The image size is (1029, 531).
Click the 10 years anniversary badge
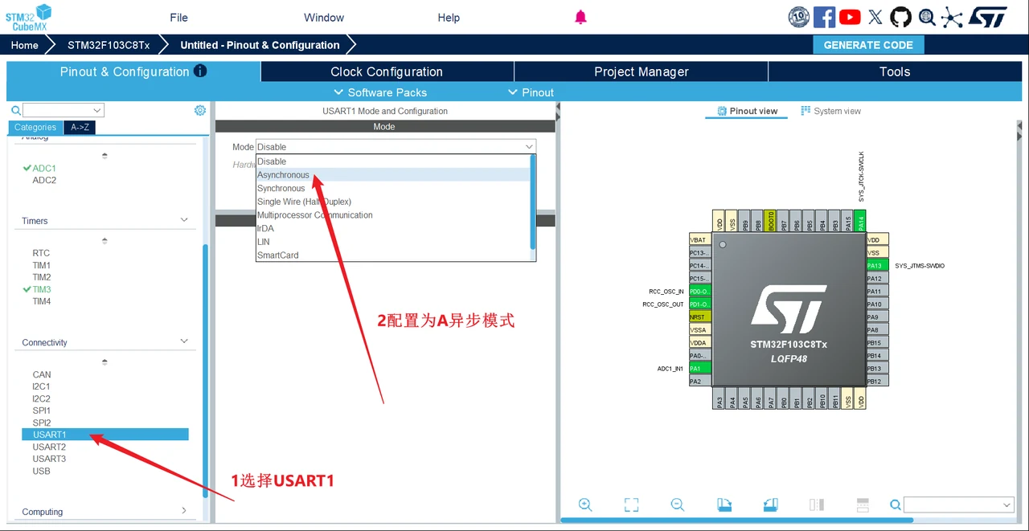click(x=798, y=17)
